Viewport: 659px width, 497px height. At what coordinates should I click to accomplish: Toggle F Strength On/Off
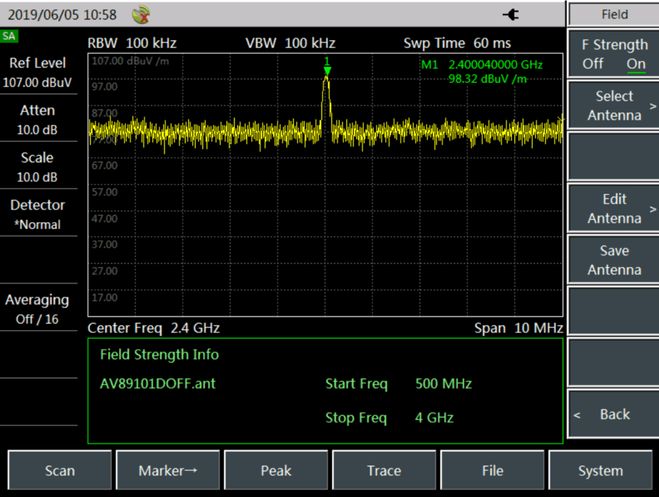click(x=614, y=55)
